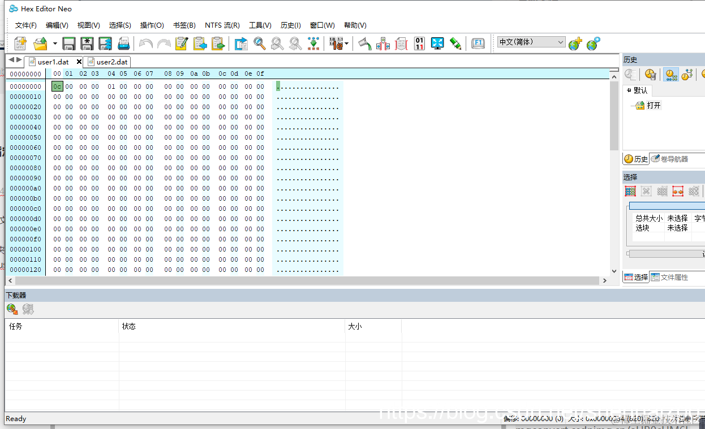Click the 选择 bottom panel tab
The width and height of the screenshot is (705, 429).
tap(636, 277)
